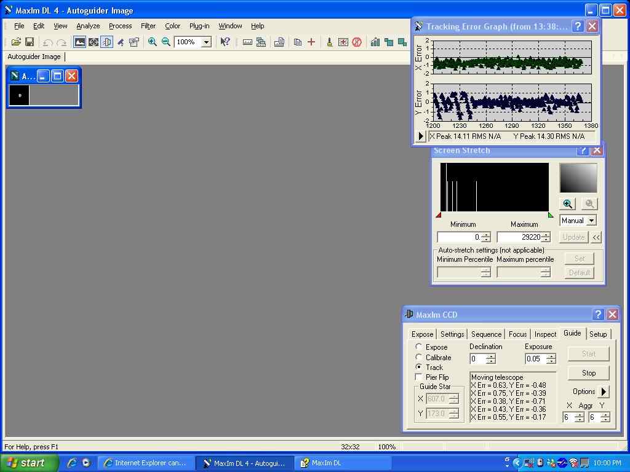Screen dimensions: 630x472
Task: Click the Maximum field showing 29220
Action: coord(519,237)
